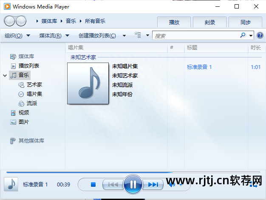Expand the arrow before 所有音乐 breadcrumb

click(81, 21)
